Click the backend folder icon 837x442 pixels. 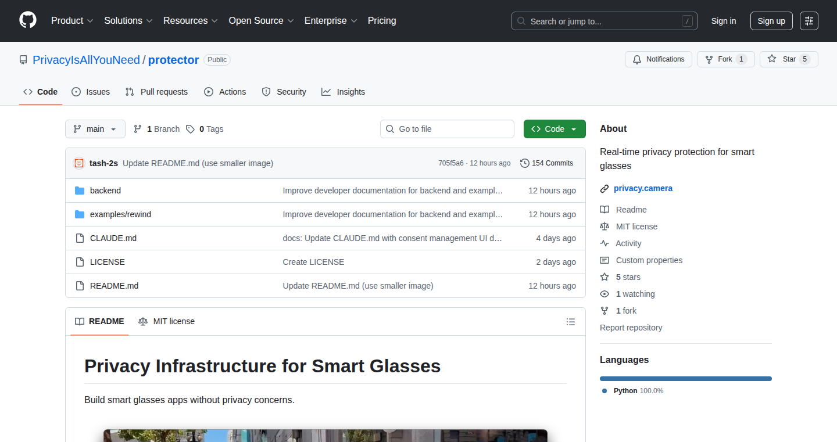click(x=80, y=191)
